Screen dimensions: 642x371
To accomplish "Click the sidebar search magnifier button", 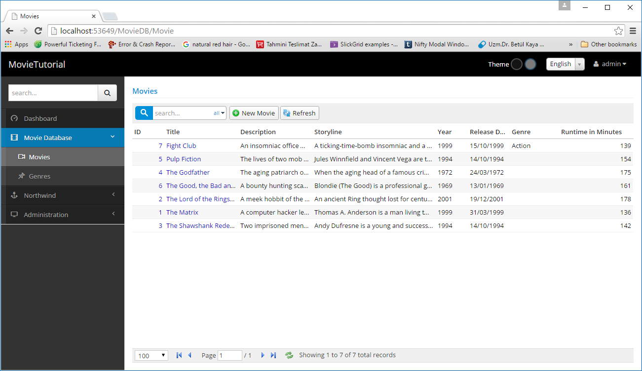I will click(107, 93).
